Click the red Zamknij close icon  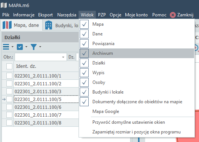pos(172,15)
